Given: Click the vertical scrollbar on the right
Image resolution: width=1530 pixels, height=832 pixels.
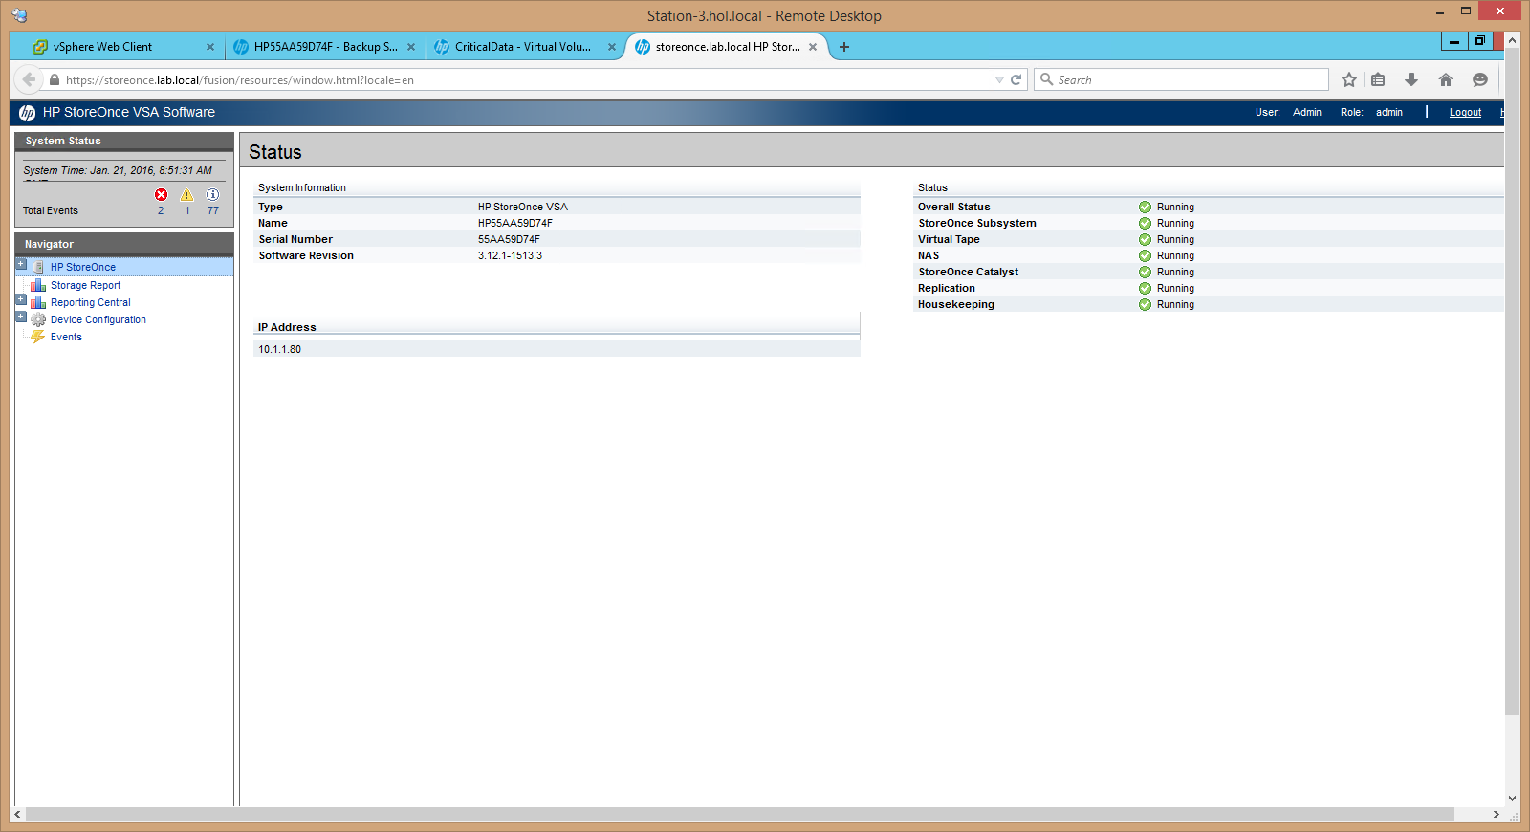Looking at the screenshot, I should click(1512, 383).
